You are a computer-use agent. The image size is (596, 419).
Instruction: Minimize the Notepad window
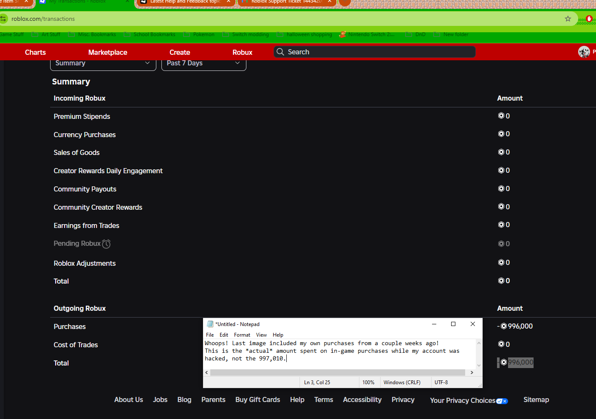pos(434,324)
